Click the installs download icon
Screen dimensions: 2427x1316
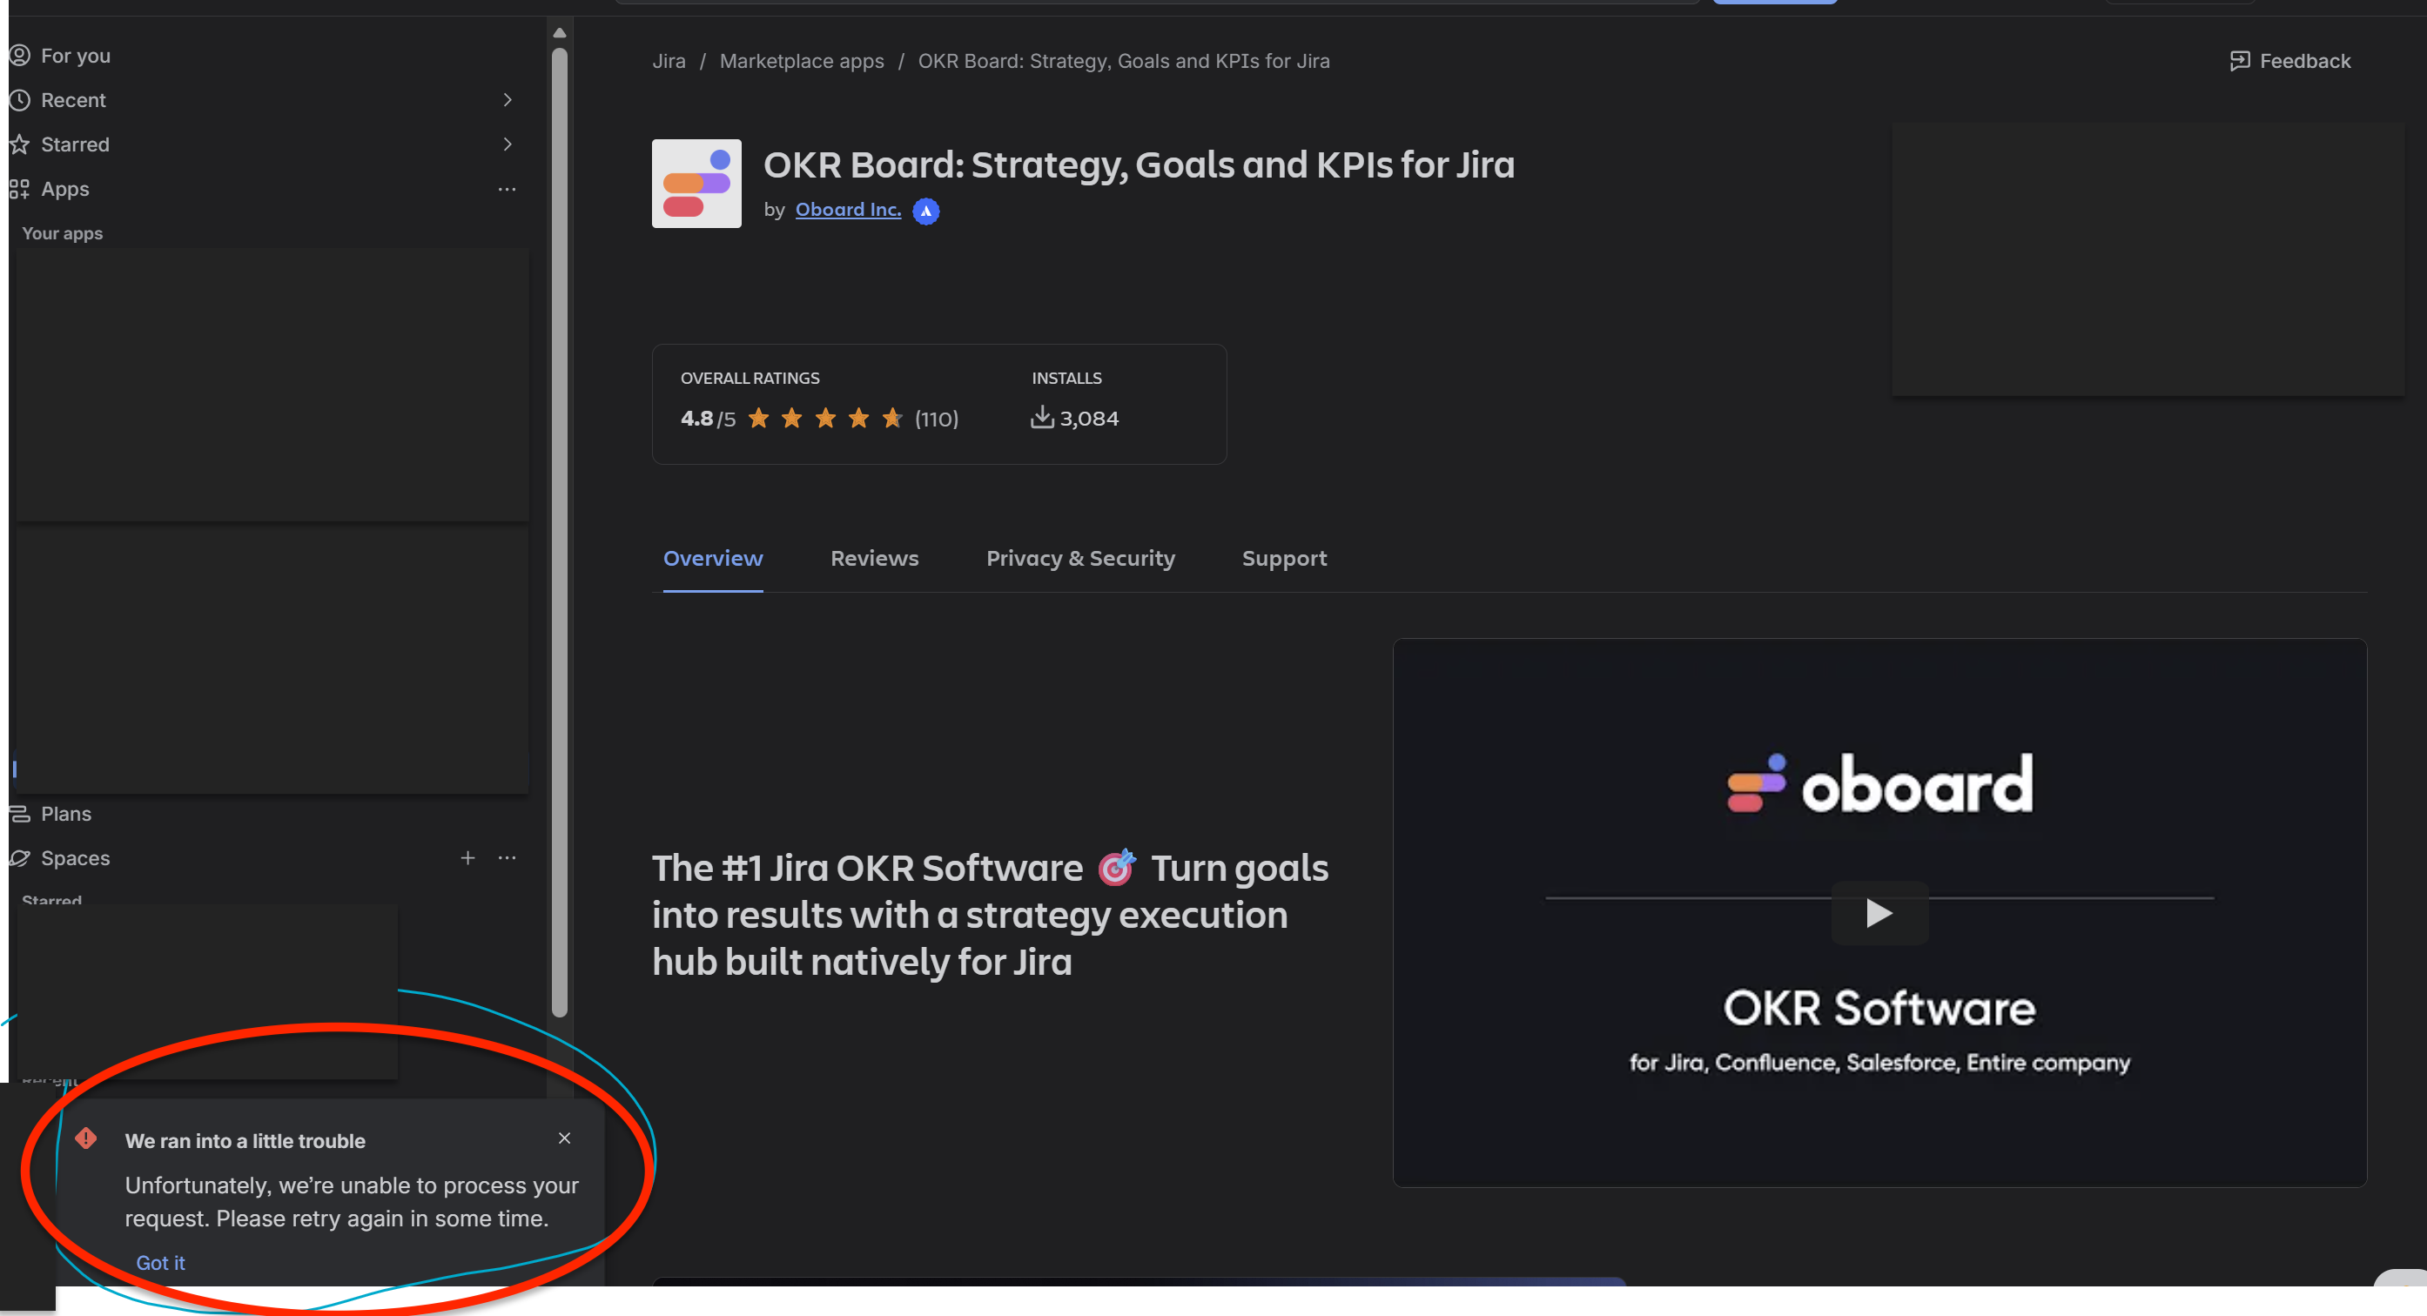coord(1041,417)
